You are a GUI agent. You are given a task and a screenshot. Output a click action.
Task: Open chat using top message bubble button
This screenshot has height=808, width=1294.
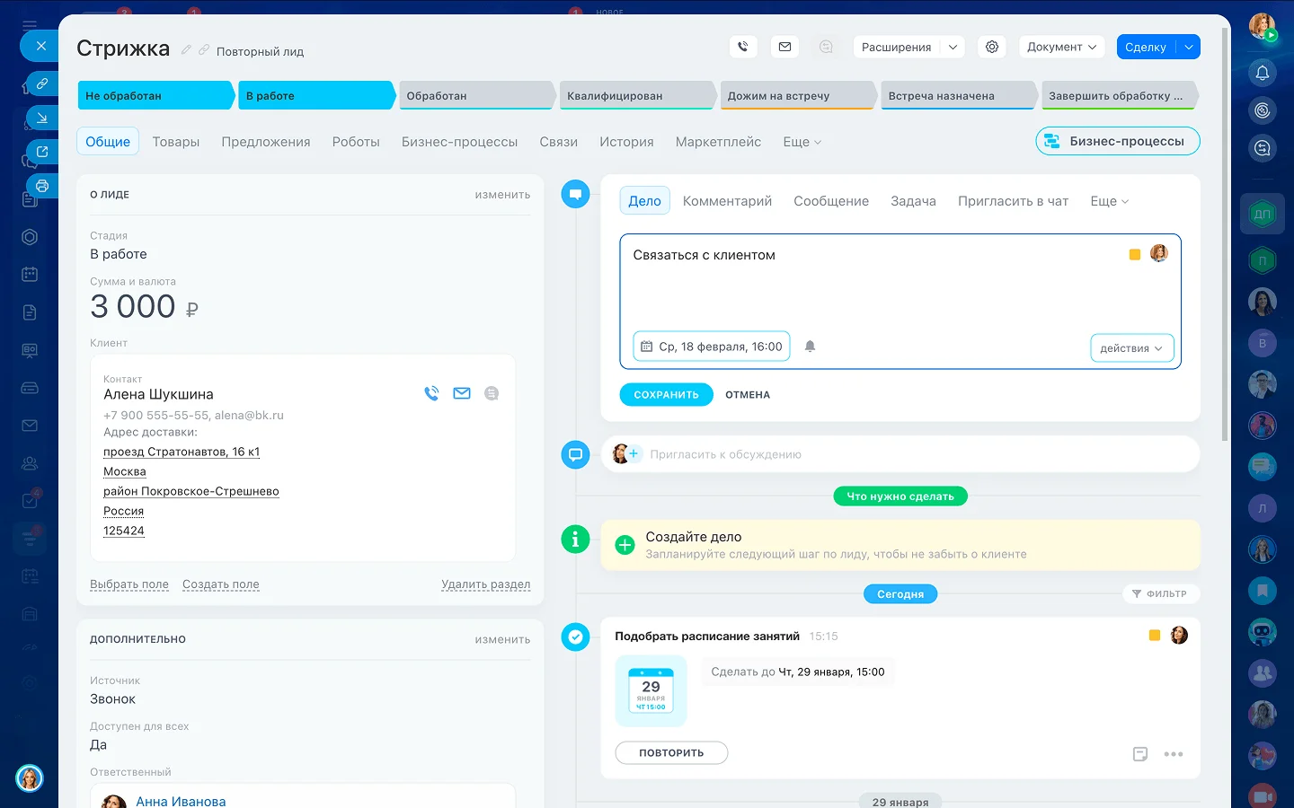click(x=826, y=47)
